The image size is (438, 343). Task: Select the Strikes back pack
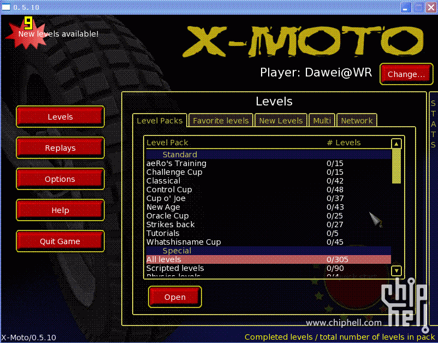269,224
